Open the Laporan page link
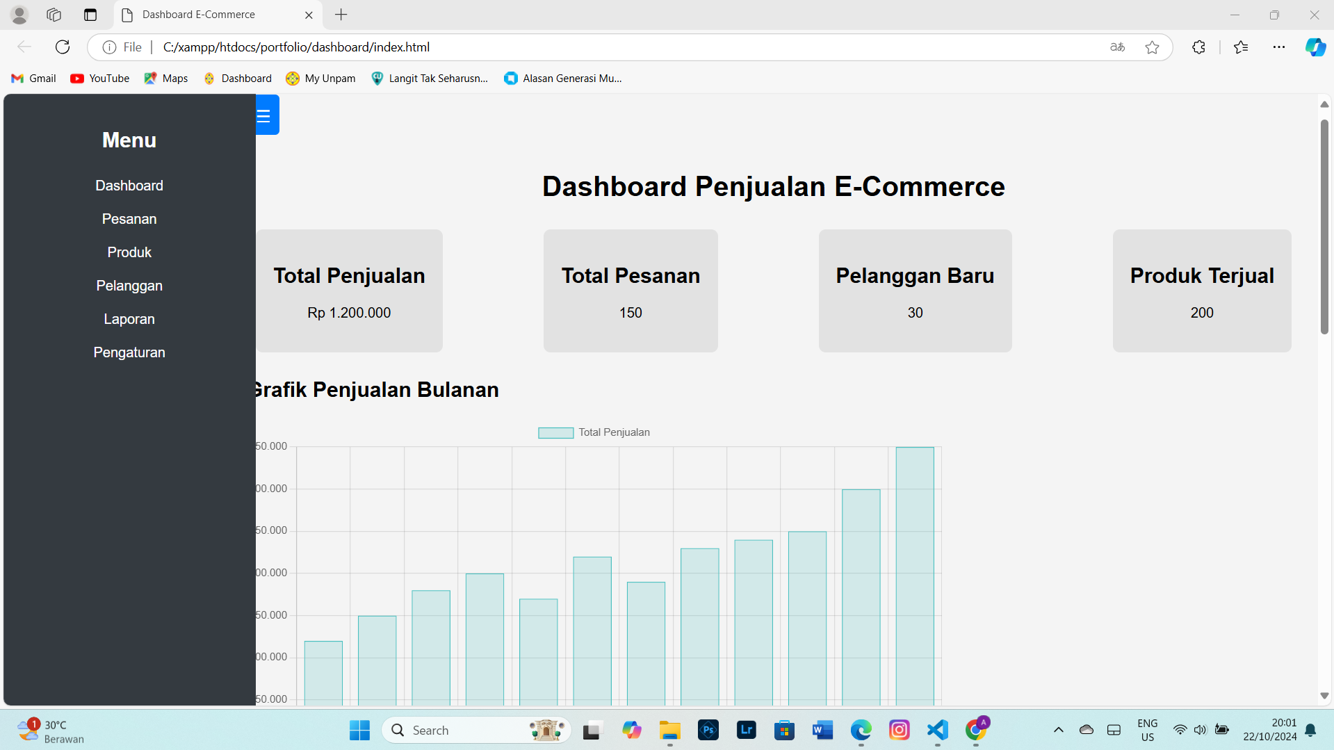This screenshot has width=1334, height=750. pyautogui.click(x=129, y=318)
